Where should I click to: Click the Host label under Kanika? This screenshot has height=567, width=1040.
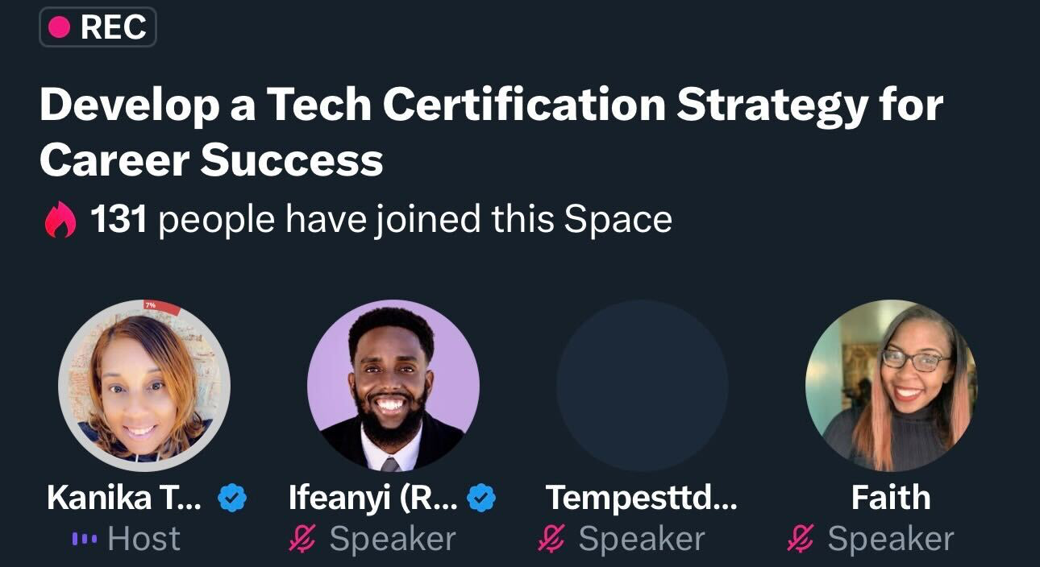144,539
